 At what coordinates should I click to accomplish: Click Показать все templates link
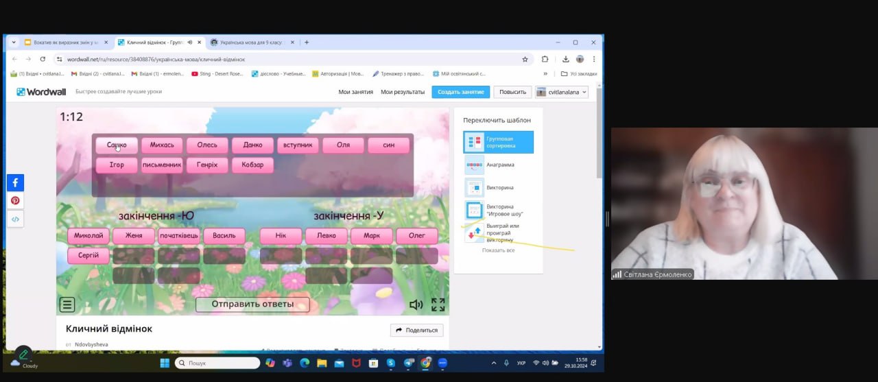(498, 250)
